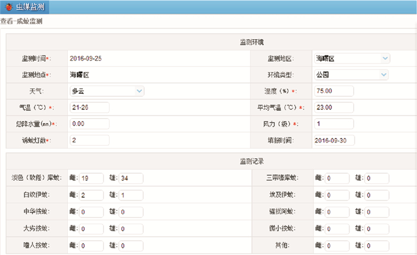Click the 淡色库蚊 female count field
Image resolution: width=417 pixels, height=255 pixels.
point(92,178)
